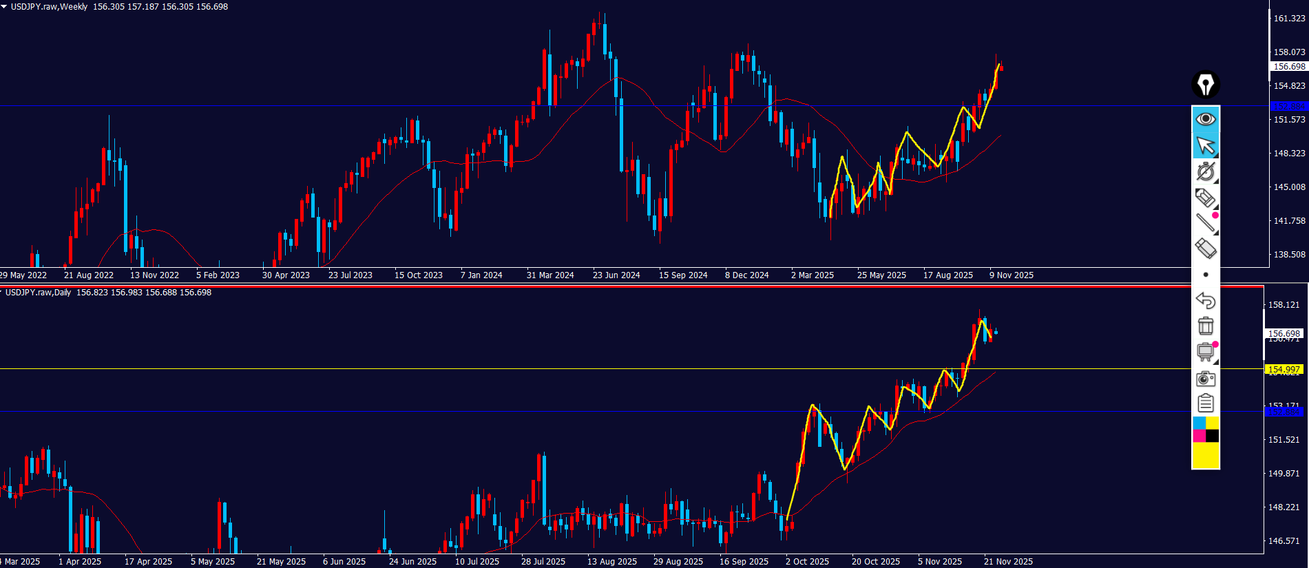Image resolution: width=1309 pixels, height=568 pixels.
Task: Open the brush size dot selector
Action: point(1205,275)
